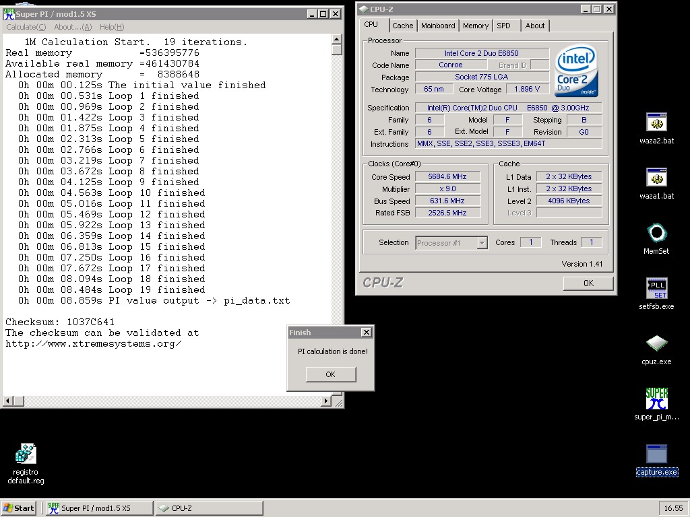Click the Core Voltage value 1.896 V
This screenshot has height=517, width=690.
pyautogui.click(x=527, y=89)
